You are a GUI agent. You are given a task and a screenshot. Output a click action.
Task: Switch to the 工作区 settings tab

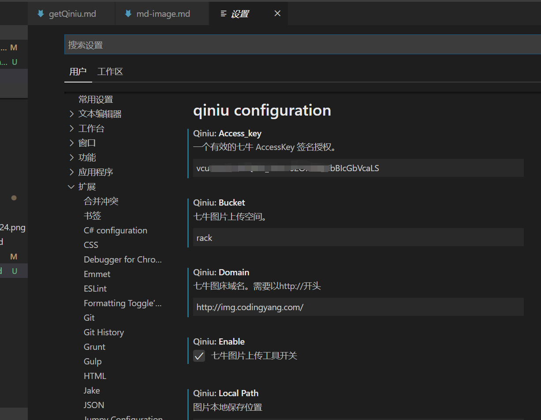click(110, 71)
